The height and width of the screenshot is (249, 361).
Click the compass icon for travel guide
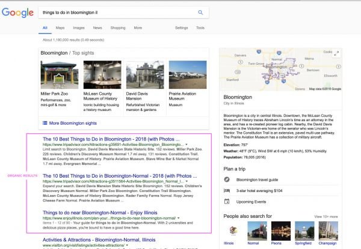[227, 179]
